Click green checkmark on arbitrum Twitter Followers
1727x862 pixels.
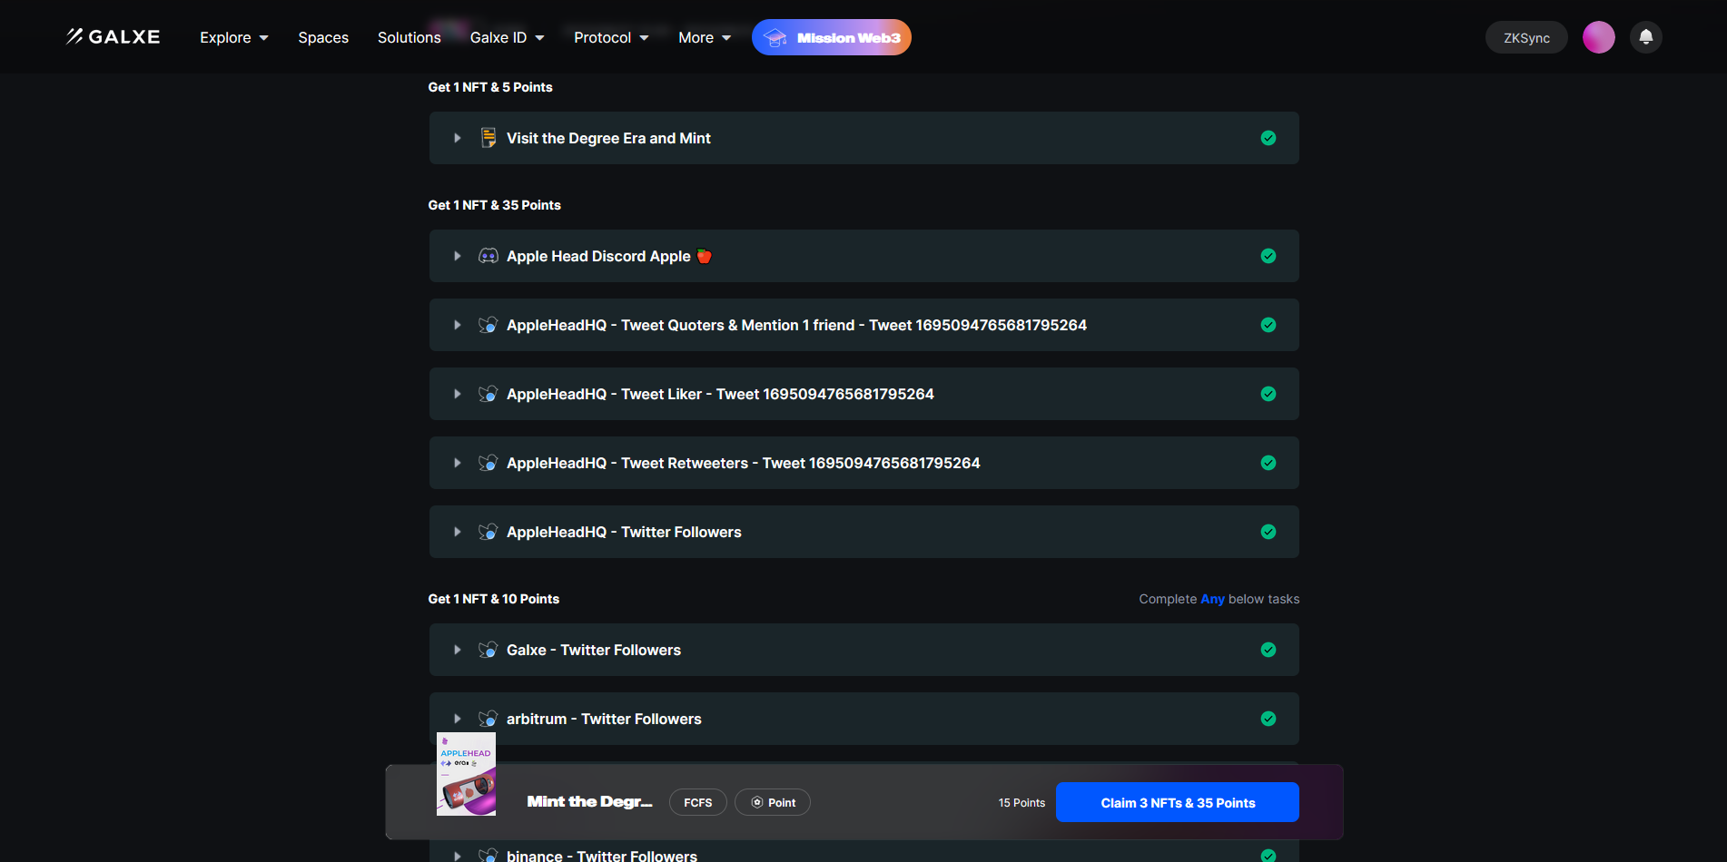(1268, 719)
